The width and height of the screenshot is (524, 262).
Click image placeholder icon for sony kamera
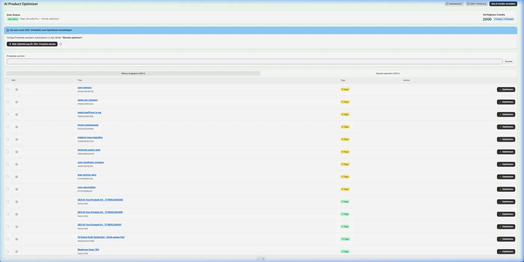click(16, 89)
